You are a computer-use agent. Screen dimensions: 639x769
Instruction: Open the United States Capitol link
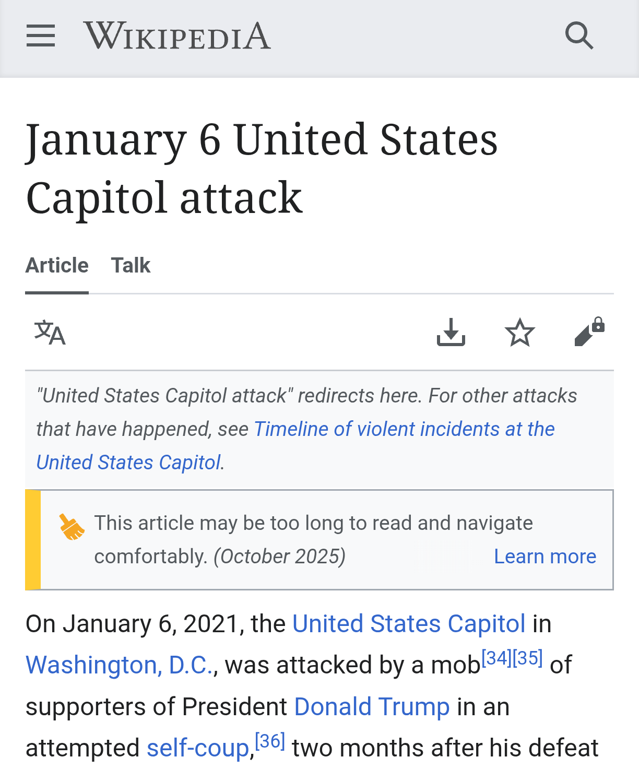pos(409,623)
